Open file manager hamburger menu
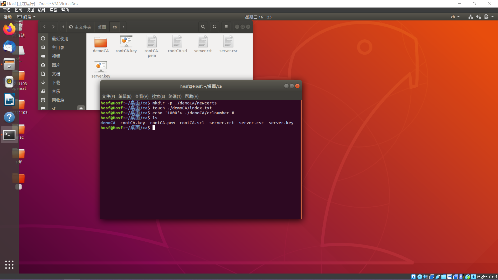Viewport: 498px width, 280px height. click(226, 27)
